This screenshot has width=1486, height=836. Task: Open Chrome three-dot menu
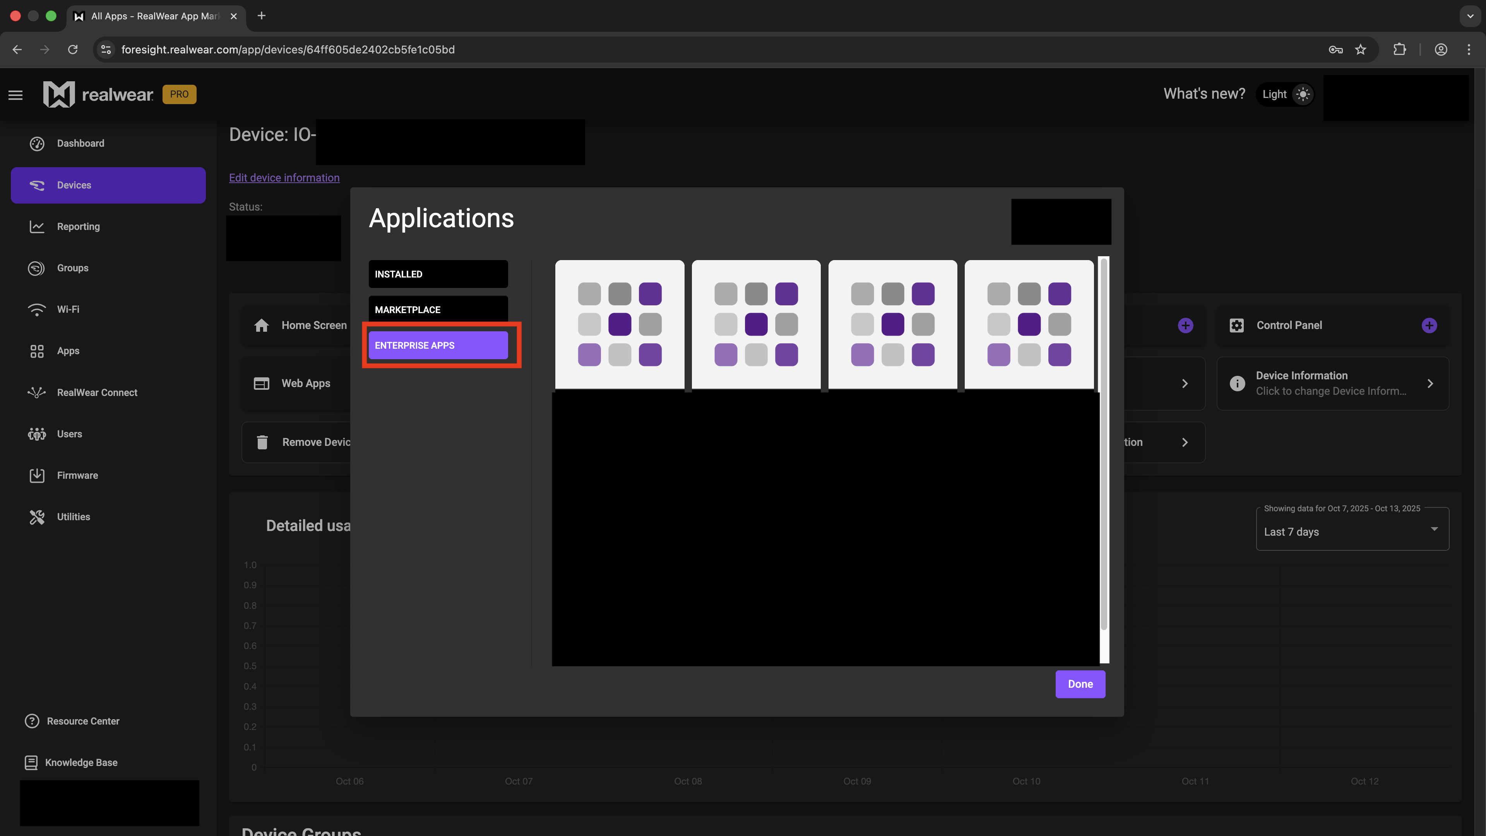(x=1469, y=50)
